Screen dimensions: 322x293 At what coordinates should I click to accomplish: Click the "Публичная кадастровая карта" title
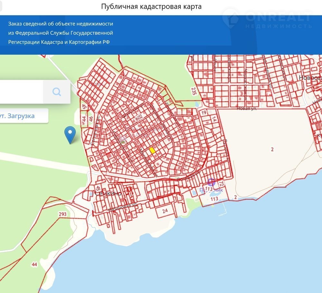coord(151,6)
